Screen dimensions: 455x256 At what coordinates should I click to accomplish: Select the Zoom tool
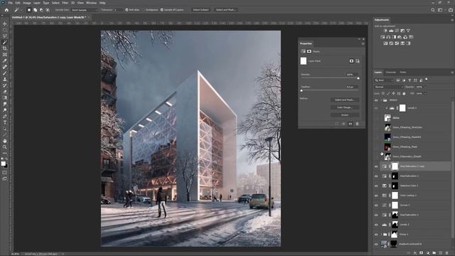point(5,147)
